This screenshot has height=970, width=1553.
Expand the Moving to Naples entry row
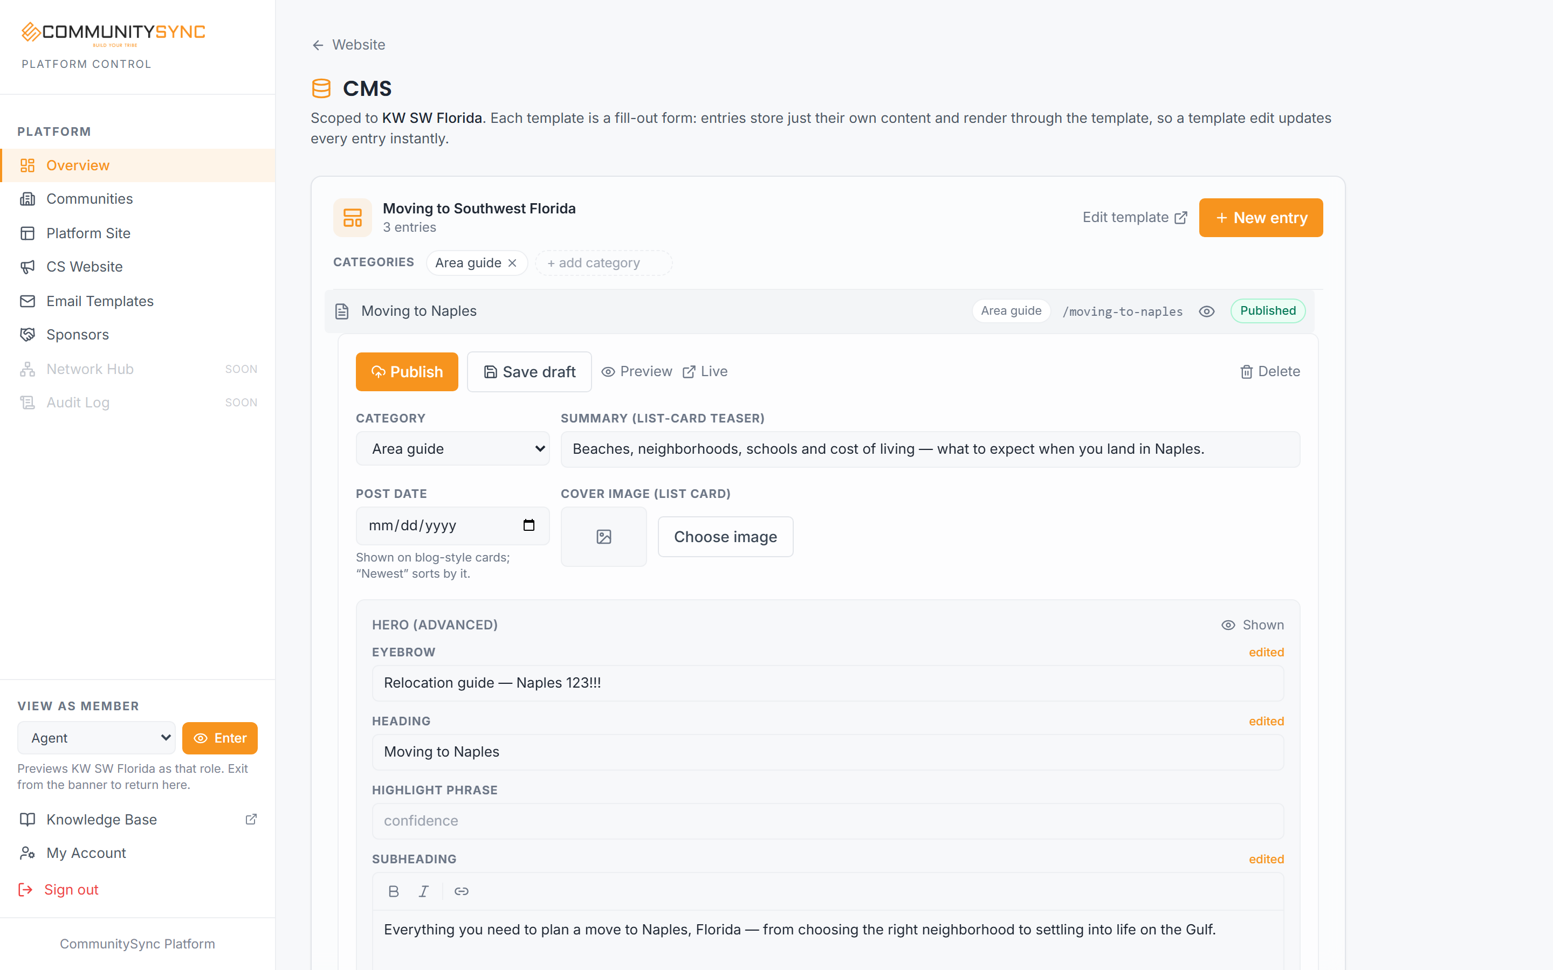pyautogui.click(x=820, y=311)
